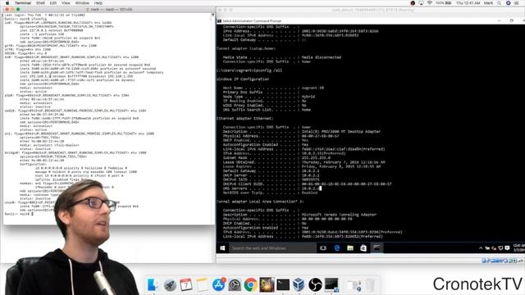Open Help menu in menu bar
Viewport: 525px width, 295px height.
pyautogui.click(x=98, y=2)
